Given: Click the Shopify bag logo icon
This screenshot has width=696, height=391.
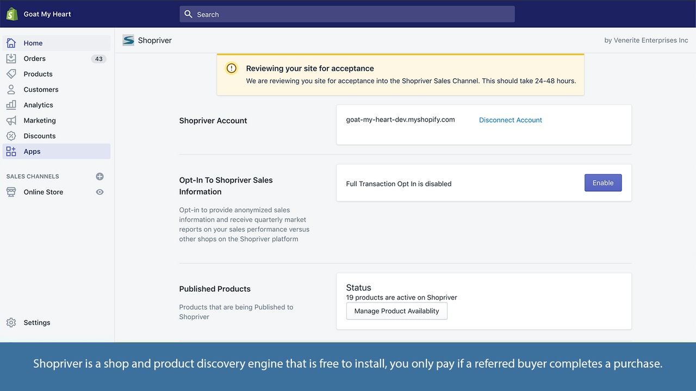Looking at the screenshot, I should pyautogui.click(x=12, y=14).
